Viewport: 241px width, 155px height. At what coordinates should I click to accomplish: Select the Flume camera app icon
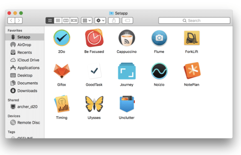159,38
